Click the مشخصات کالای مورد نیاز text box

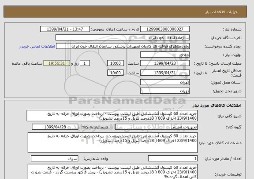[112, 142]
